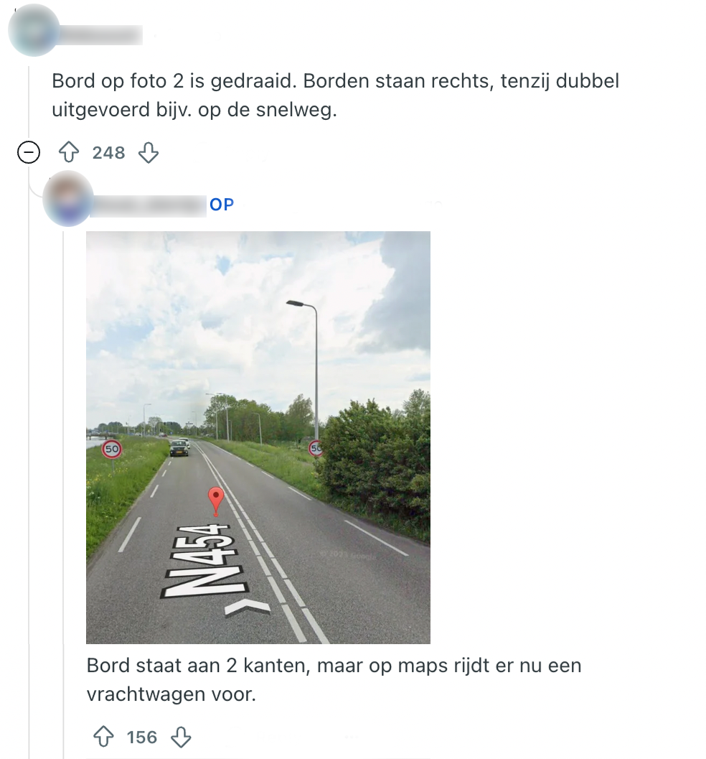Click the reply text 'Bord staat aan 2 kanten'
The height and width of the screenshot is (759, 706).
point(334,679)
